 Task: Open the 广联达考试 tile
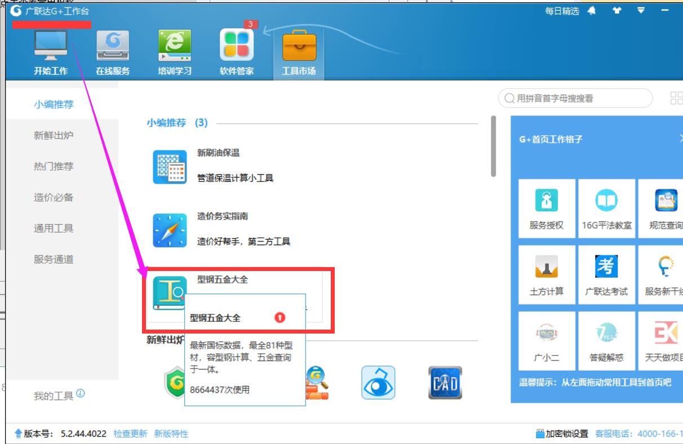point(606,275)
